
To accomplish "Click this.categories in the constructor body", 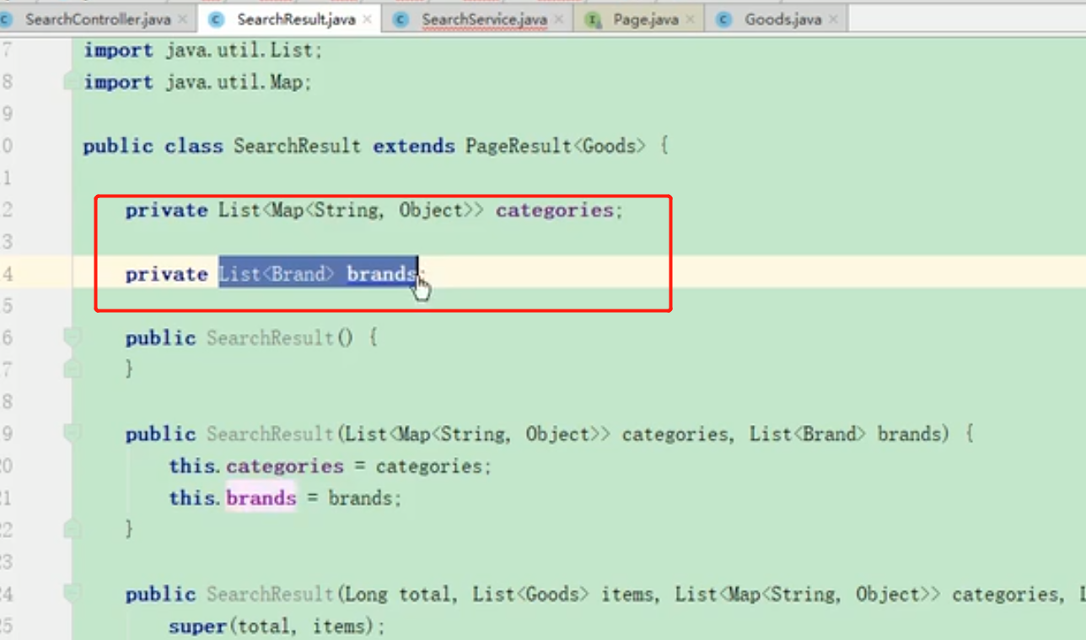I will tap(256, 466).
